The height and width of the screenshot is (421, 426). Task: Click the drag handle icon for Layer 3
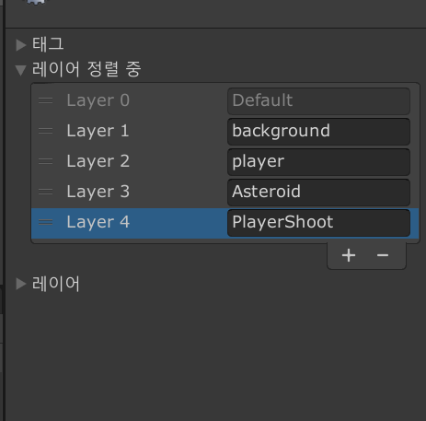point(45,192)
